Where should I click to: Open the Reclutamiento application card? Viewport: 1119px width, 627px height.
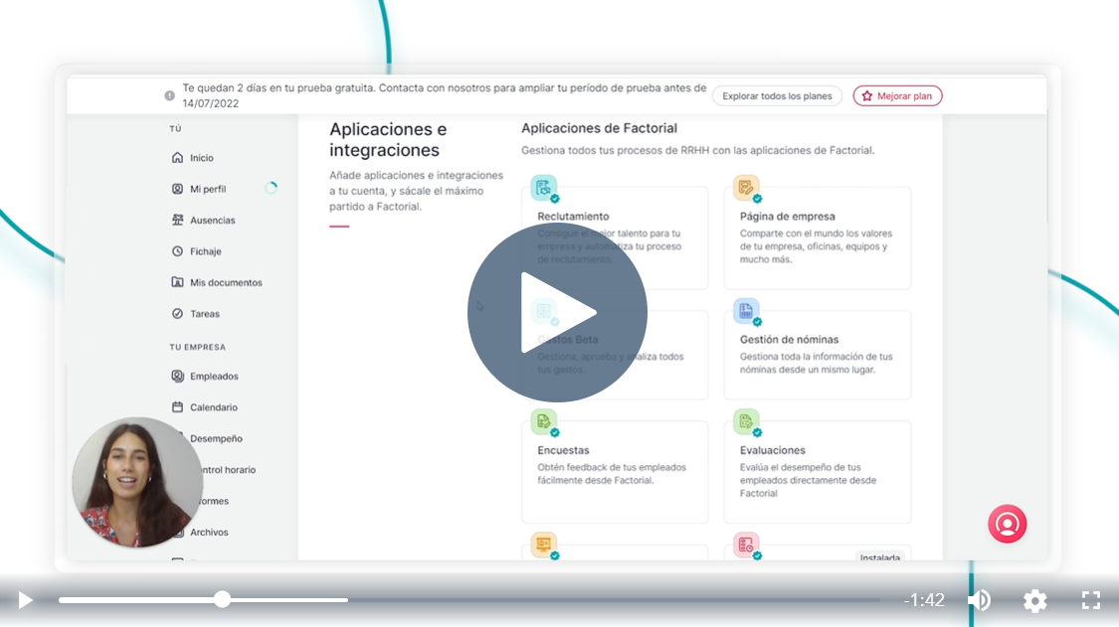(615, 238)
